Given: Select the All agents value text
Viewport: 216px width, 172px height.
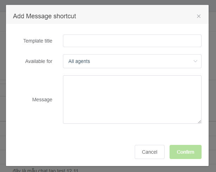Looking at the screenshot, I should [x=79, y=61].
